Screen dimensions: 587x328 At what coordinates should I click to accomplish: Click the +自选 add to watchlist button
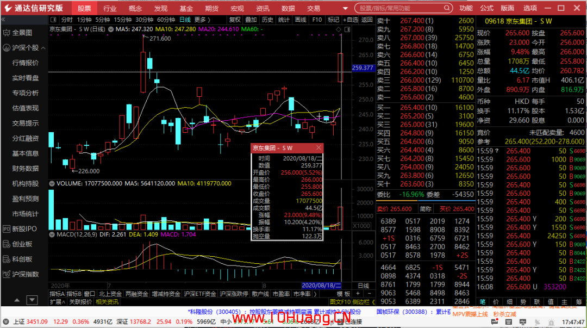pyautogui.click(x=350, y=20)
